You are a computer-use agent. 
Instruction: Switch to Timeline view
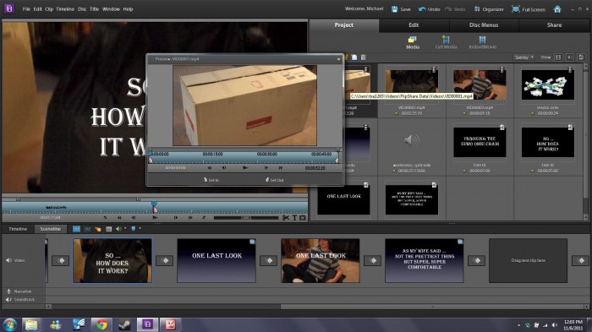tap(18, 229)
